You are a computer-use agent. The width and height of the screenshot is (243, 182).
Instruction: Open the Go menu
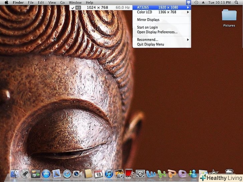coord(62,2)
